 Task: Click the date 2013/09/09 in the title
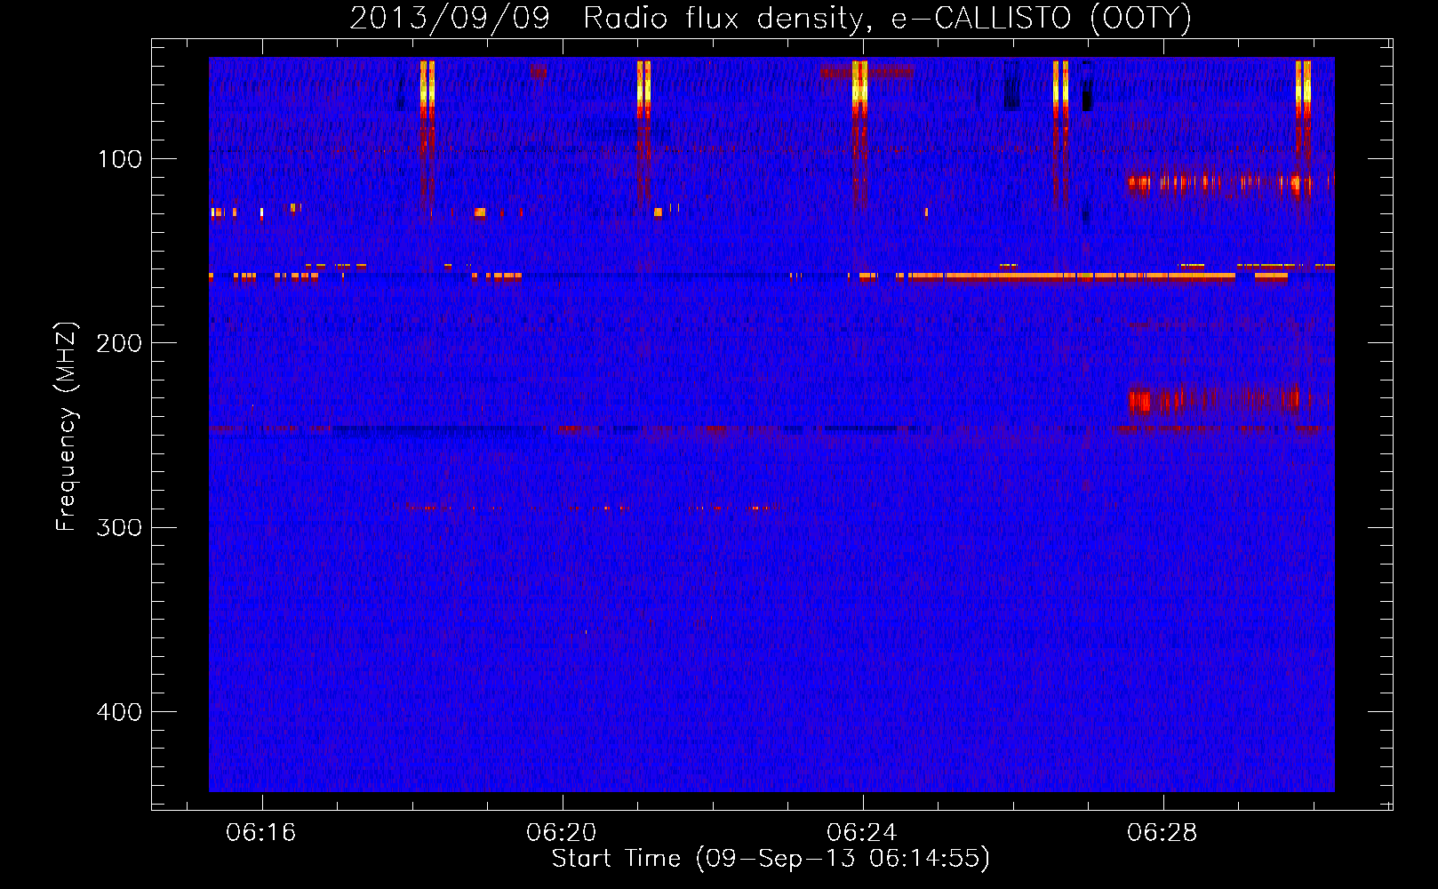(x=450, y=18)
